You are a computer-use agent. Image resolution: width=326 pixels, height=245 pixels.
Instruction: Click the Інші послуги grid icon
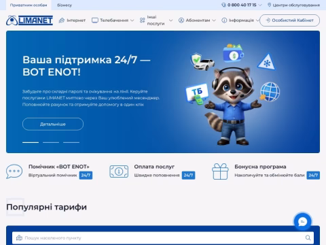pyautogui.click(x=143, y=20)
